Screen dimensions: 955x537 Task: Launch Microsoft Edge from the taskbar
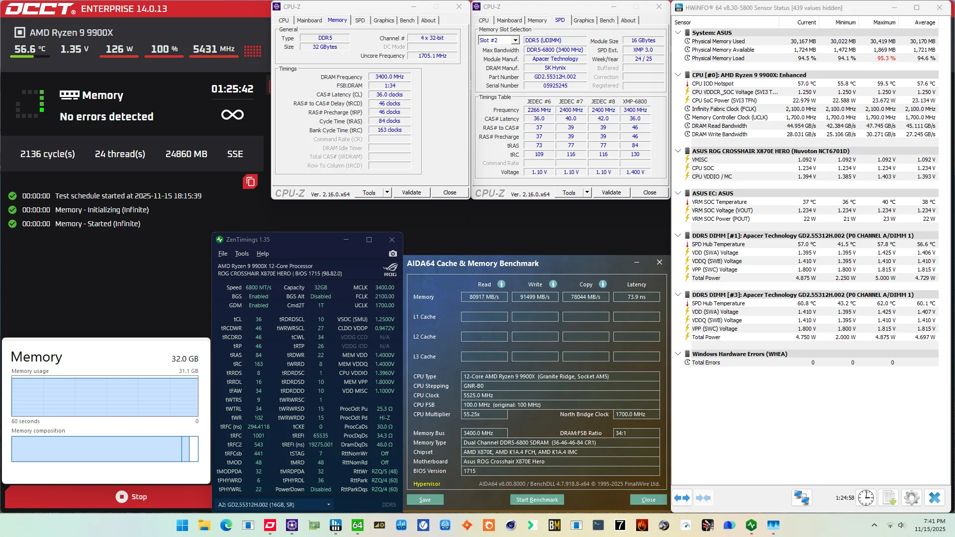(x=226, y=525)
